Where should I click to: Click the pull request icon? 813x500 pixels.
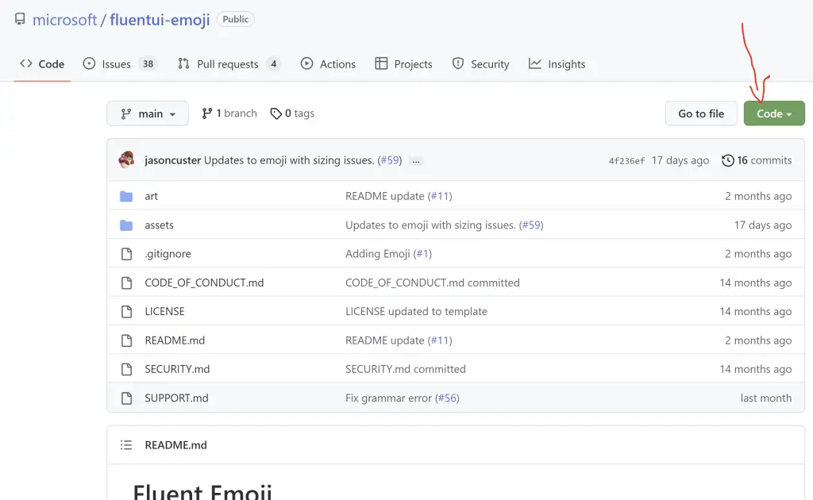(x=183, y=63)
